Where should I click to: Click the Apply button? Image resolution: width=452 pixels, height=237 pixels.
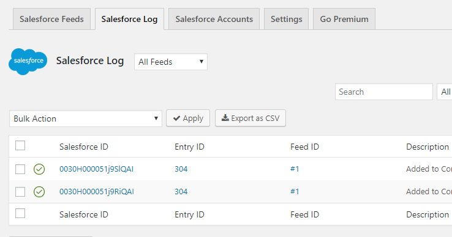coord(188,119)
